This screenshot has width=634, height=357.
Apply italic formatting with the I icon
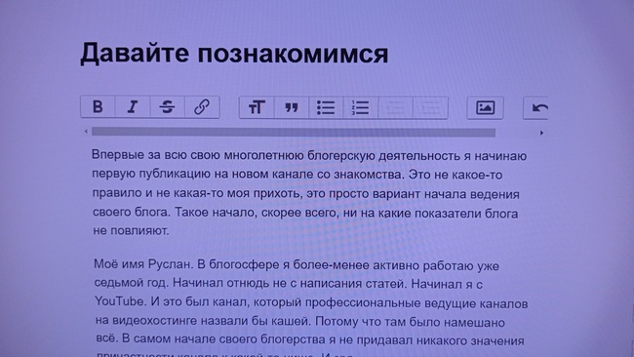coord(133,107)
